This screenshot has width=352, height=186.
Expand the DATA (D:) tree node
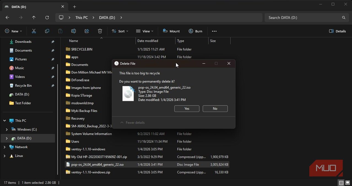pyautogui.click(x=7, y=138)
